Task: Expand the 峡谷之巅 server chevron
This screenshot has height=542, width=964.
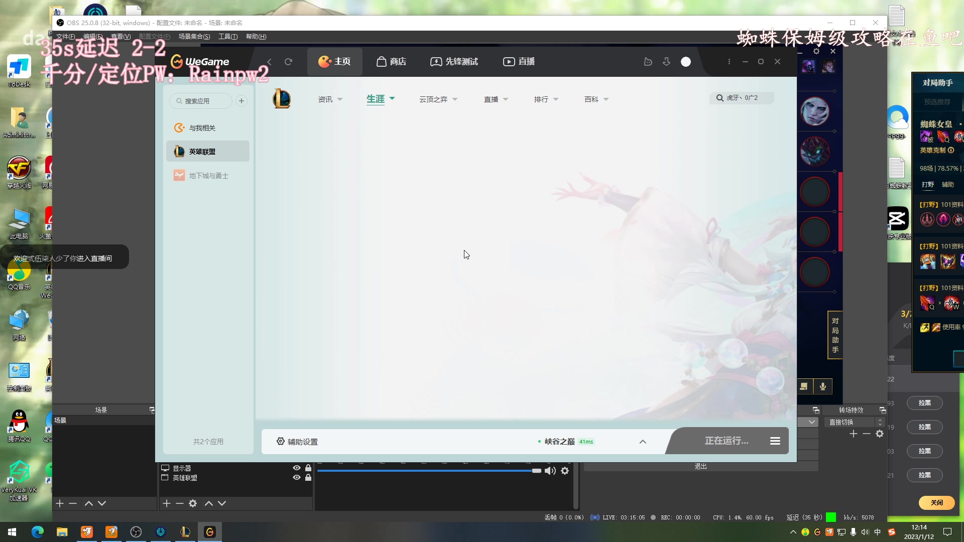Action: coord(643,442)
